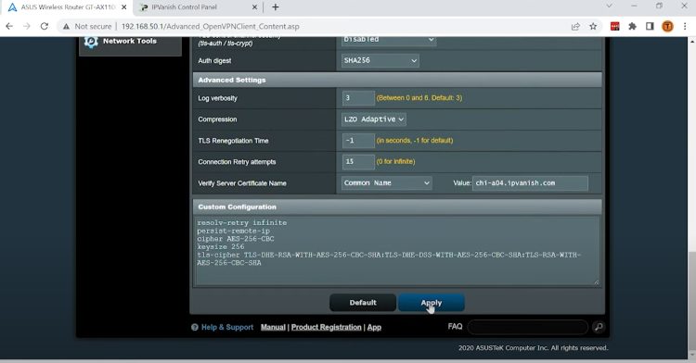Screen dimensions: 696x363
Task: Click the TLS Renegotiation Time label
Action: 233,141
